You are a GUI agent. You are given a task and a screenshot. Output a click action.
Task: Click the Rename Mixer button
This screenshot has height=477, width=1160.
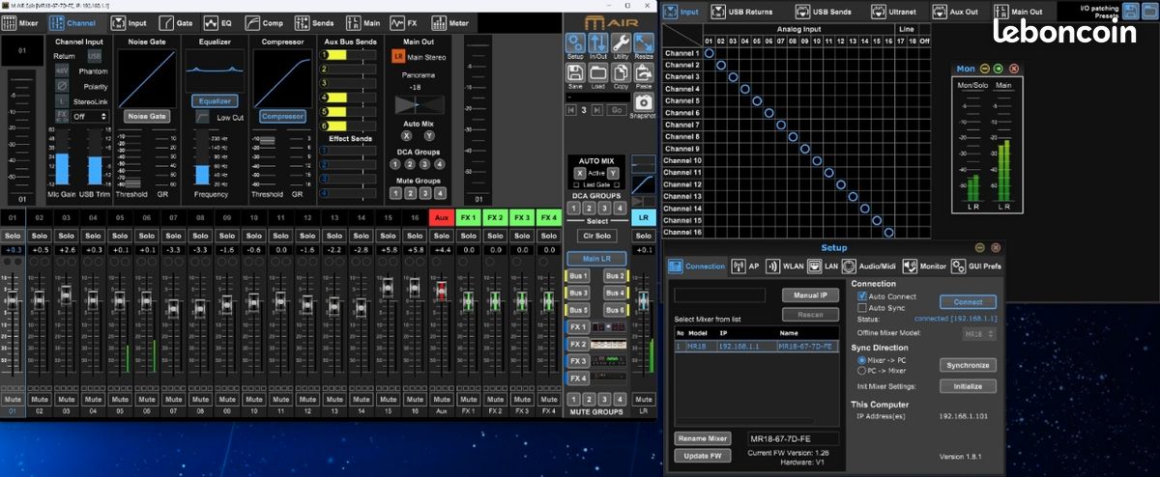point(703,438)
